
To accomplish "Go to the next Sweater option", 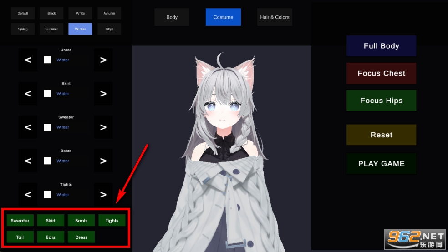I will click(x=103, y=127).
